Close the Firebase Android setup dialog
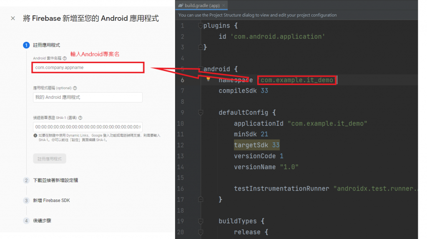The height and width of the screenshot is (239, 427). tap(13, 18)
